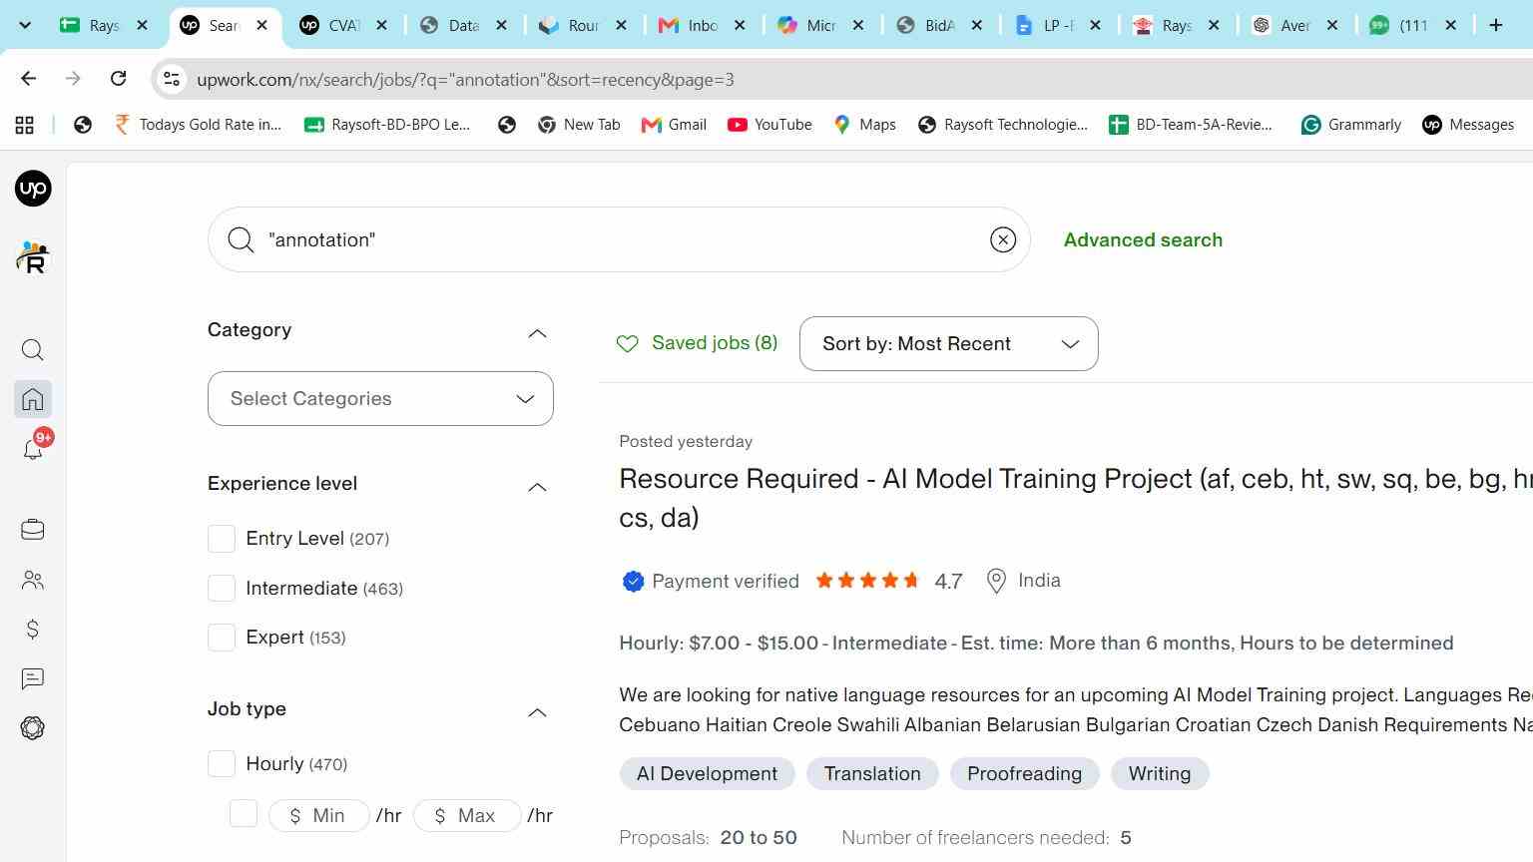Clear the search box with X icon

tap(1003, 239)
